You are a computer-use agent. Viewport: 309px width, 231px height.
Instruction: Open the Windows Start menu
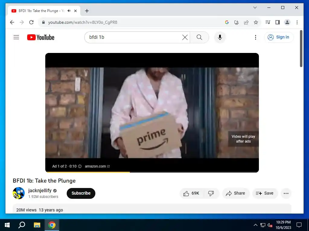(7, 225)
